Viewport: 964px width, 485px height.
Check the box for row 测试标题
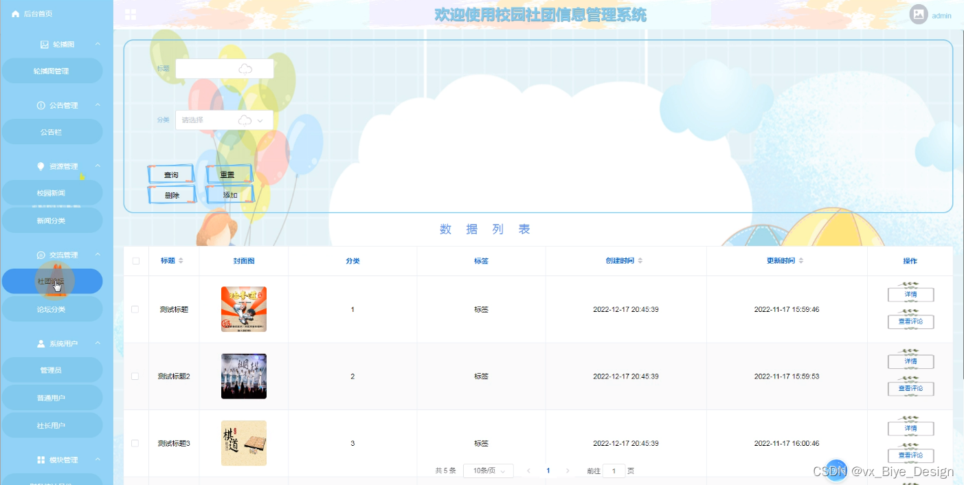click(135, 309)
